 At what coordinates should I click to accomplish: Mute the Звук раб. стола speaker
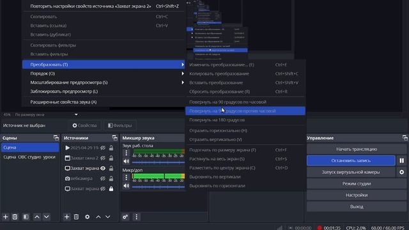click(127, 162)
